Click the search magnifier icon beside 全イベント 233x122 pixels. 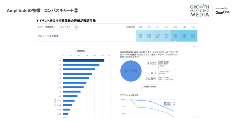(76, 27)
